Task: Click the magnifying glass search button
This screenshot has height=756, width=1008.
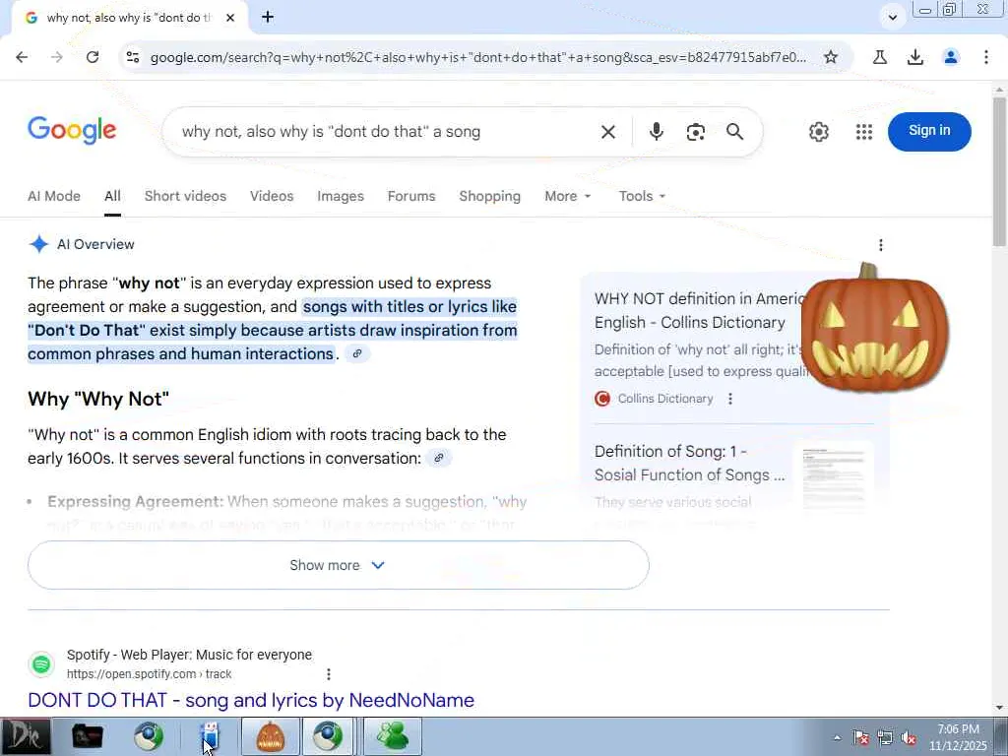Action: (x=734, y=132)
